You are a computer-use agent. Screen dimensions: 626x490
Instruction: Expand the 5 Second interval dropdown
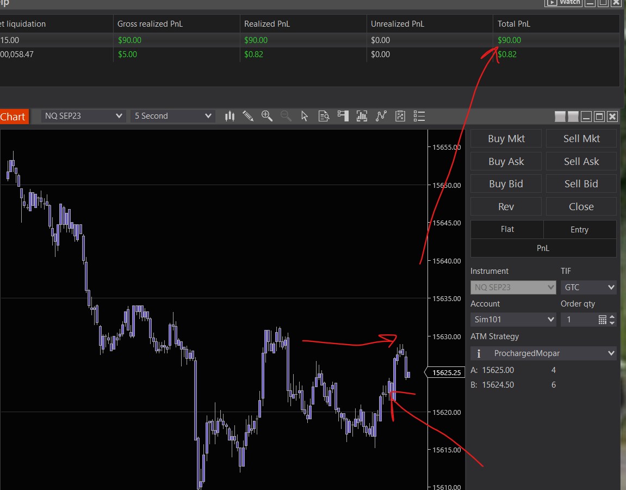pyautogui.click(x=172, y=116)
